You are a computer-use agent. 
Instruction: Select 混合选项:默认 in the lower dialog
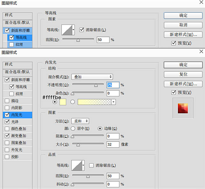[x=18, y=72]
